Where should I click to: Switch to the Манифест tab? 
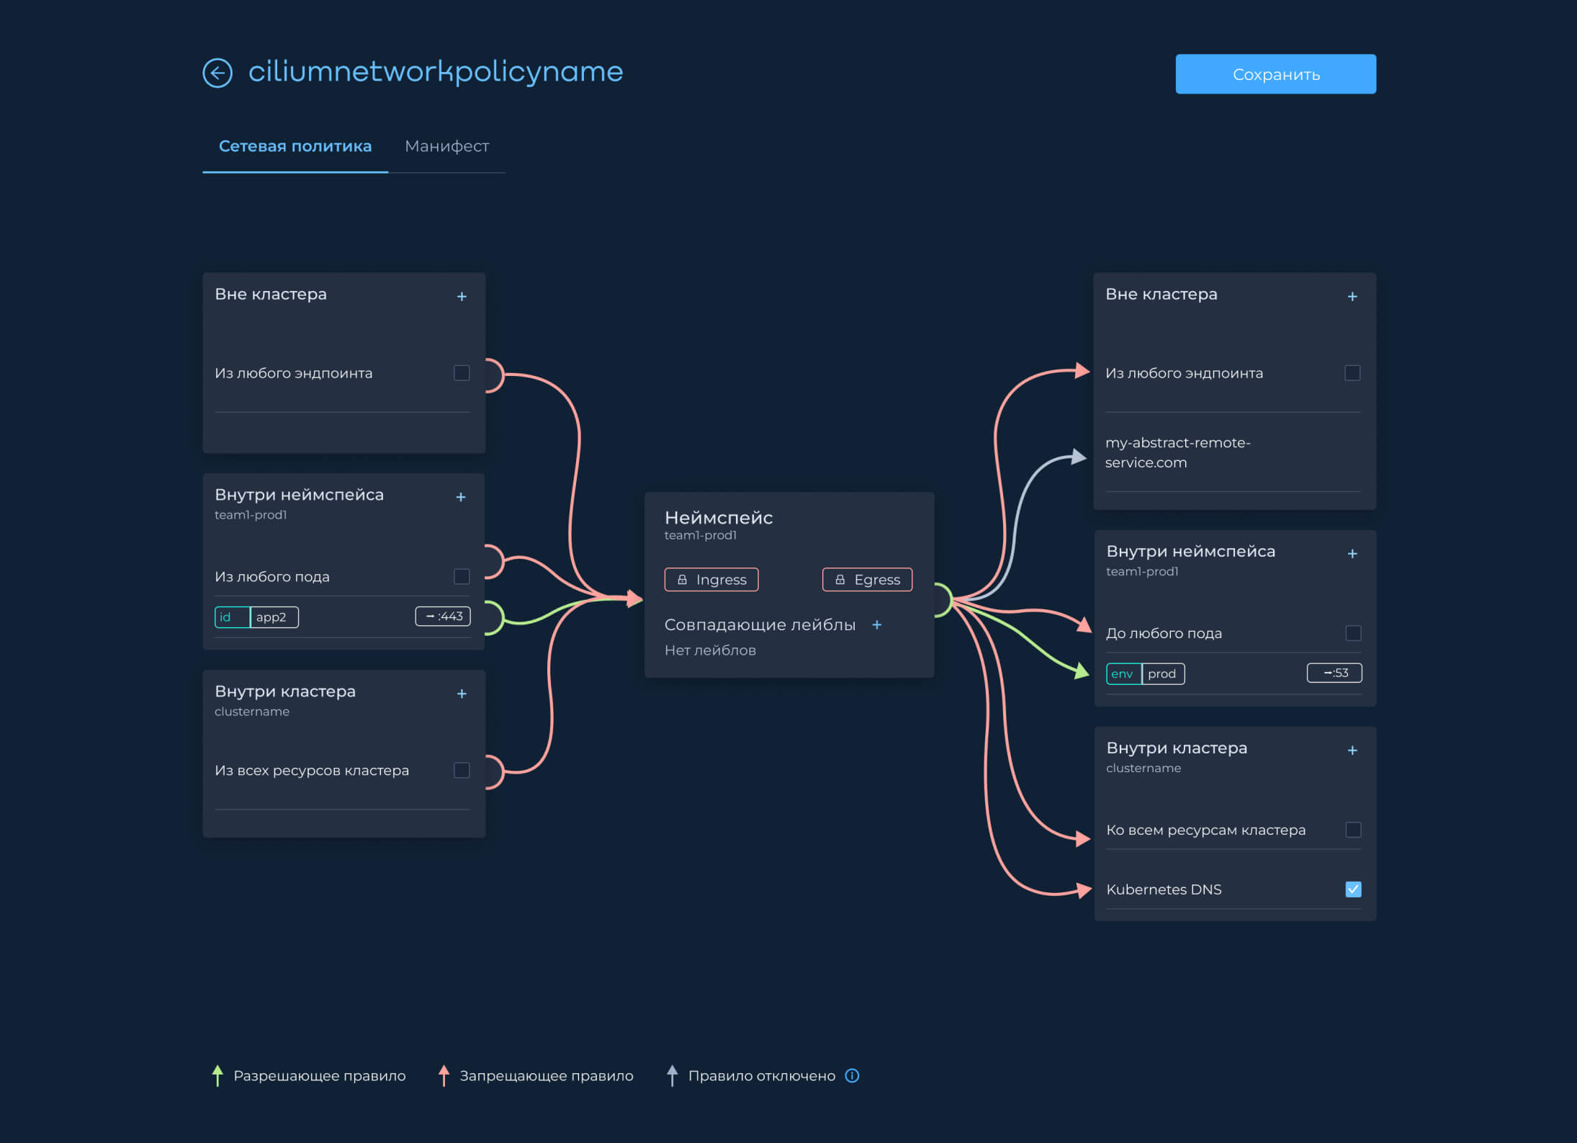[446, 146]
